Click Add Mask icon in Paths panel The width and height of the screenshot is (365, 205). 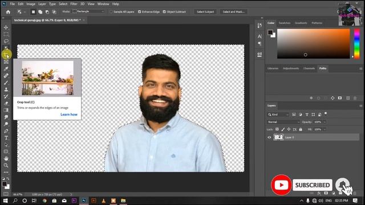(x=340, y=98)
